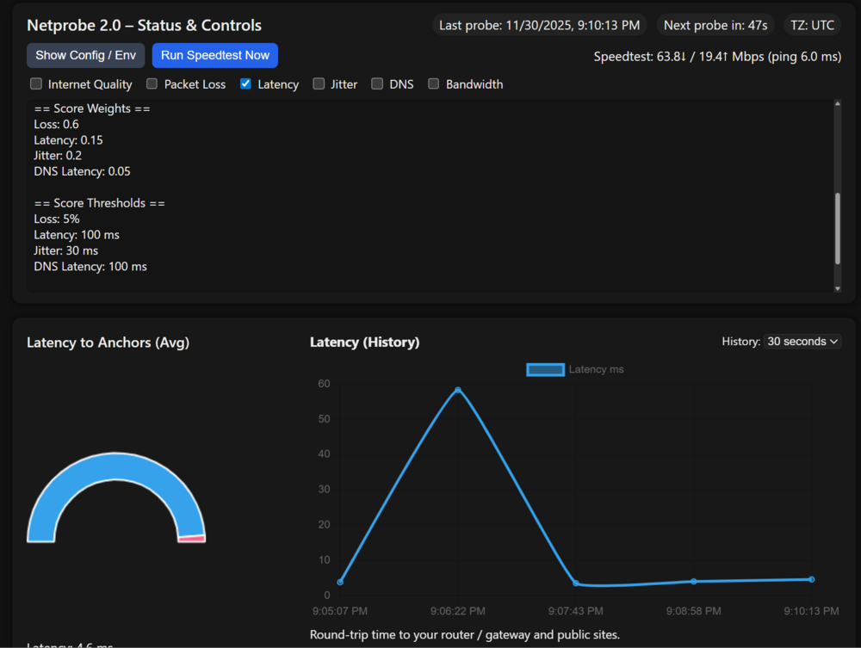Click the 9:06:22 PM peak data point
Screen dimensions: 861x648
458,390
